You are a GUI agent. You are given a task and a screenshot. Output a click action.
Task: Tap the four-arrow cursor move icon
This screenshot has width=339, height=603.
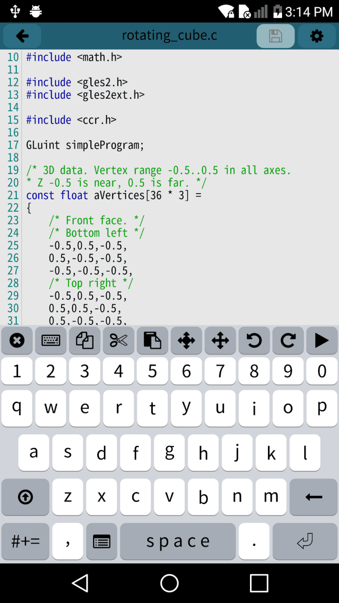[187, 341]
